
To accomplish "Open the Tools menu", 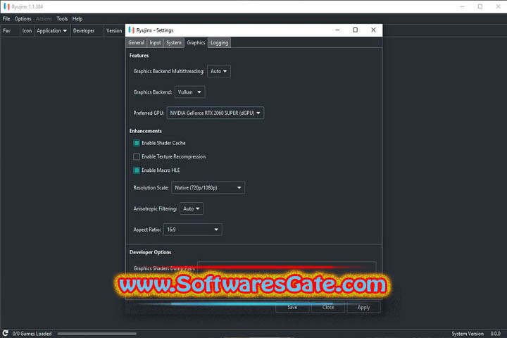I will (x=62, y=19).
